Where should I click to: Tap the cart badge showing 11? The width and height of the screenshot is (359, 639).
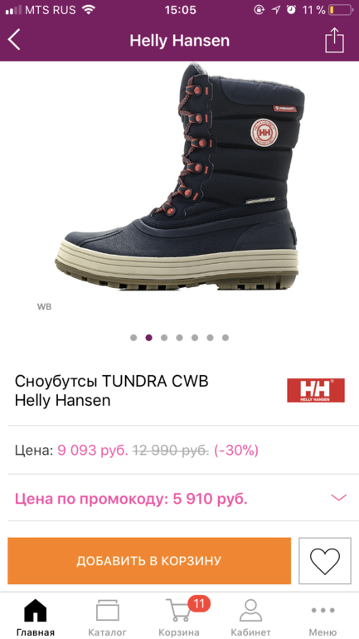pyautogui.click(x=199, y=603)
